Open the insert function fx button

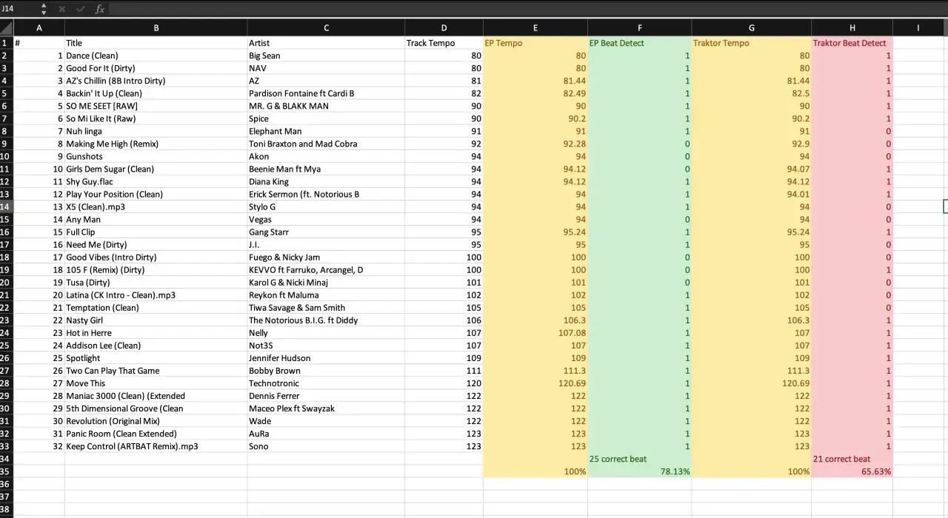pyautogui.click(x=99, y=9)
